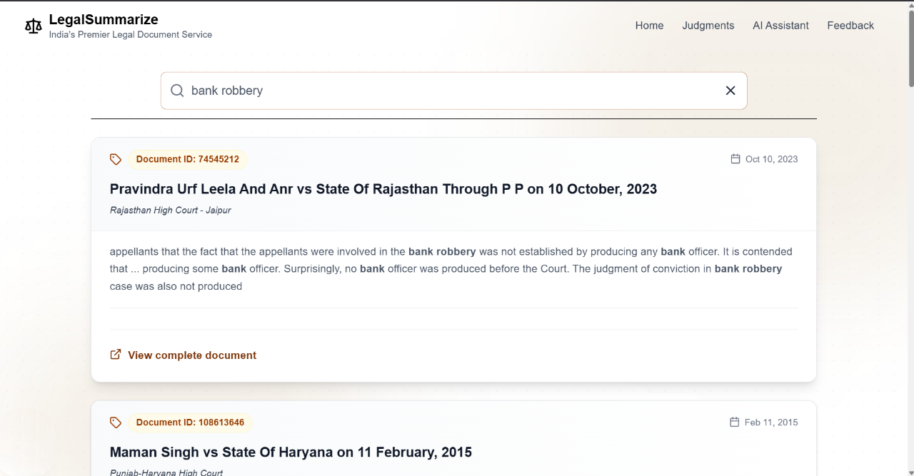Click the calendar icon next to Feb 11, 2015
The image size is (914, 476).
[735, 422]
